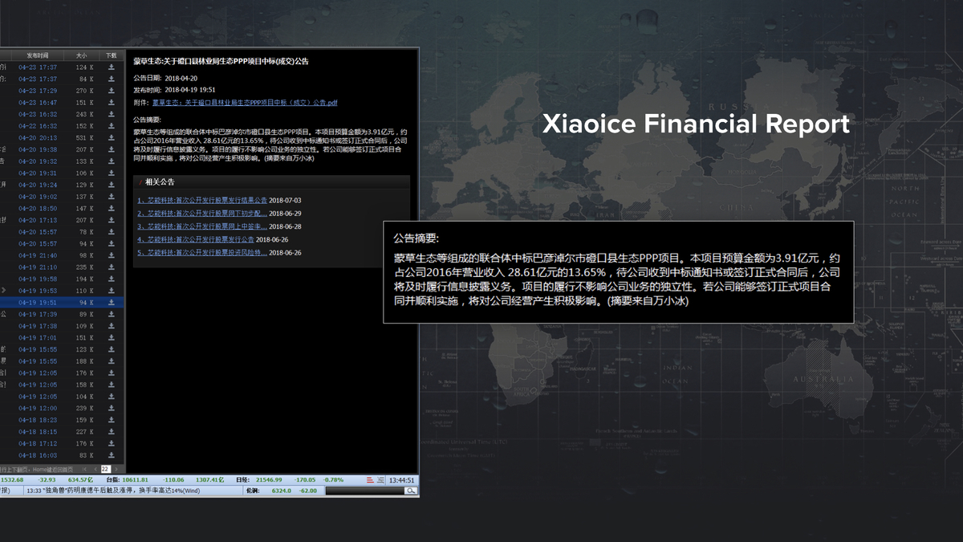Screen dimensions: 963x542
Task: Click the gray list icon beside the clock
Action: click(x=380, y=479)
